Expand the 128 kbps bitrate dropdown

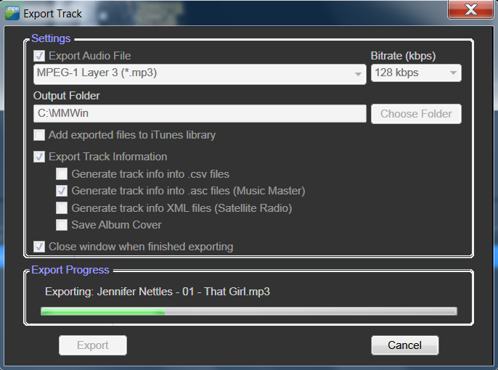415,73
